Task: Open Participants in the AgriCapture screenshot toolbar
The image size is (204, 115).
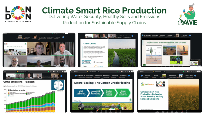Action: click(157, 111)
